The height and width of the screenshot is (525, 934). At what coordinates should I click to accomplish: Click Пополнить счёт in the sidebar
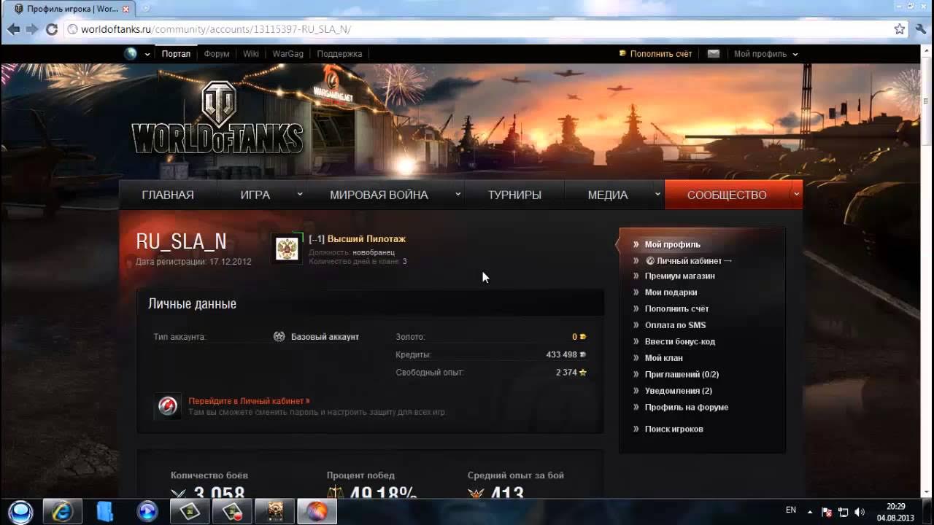(x=676, y=309)
